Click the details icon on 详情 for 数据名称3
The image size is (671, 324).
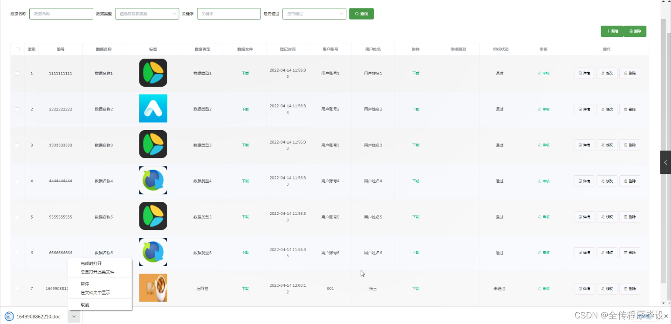(x=580, y=145)
